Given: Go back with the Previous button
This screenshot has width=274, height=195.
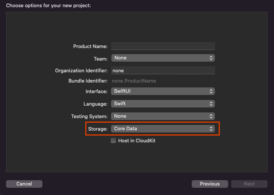Looking at the screenshot, I should pos(210,184).
